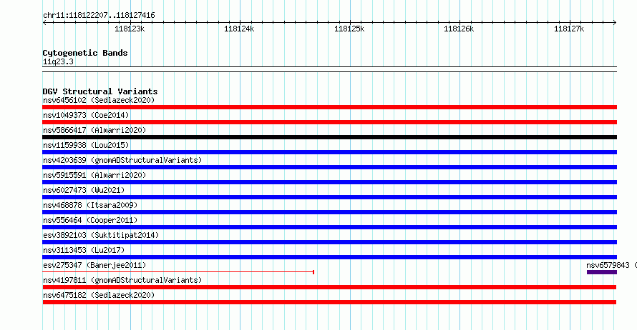The width and height of the screenshot is (637, 330).
Task: Select the blue bar for nsv6027473
Action: point(329,197)
